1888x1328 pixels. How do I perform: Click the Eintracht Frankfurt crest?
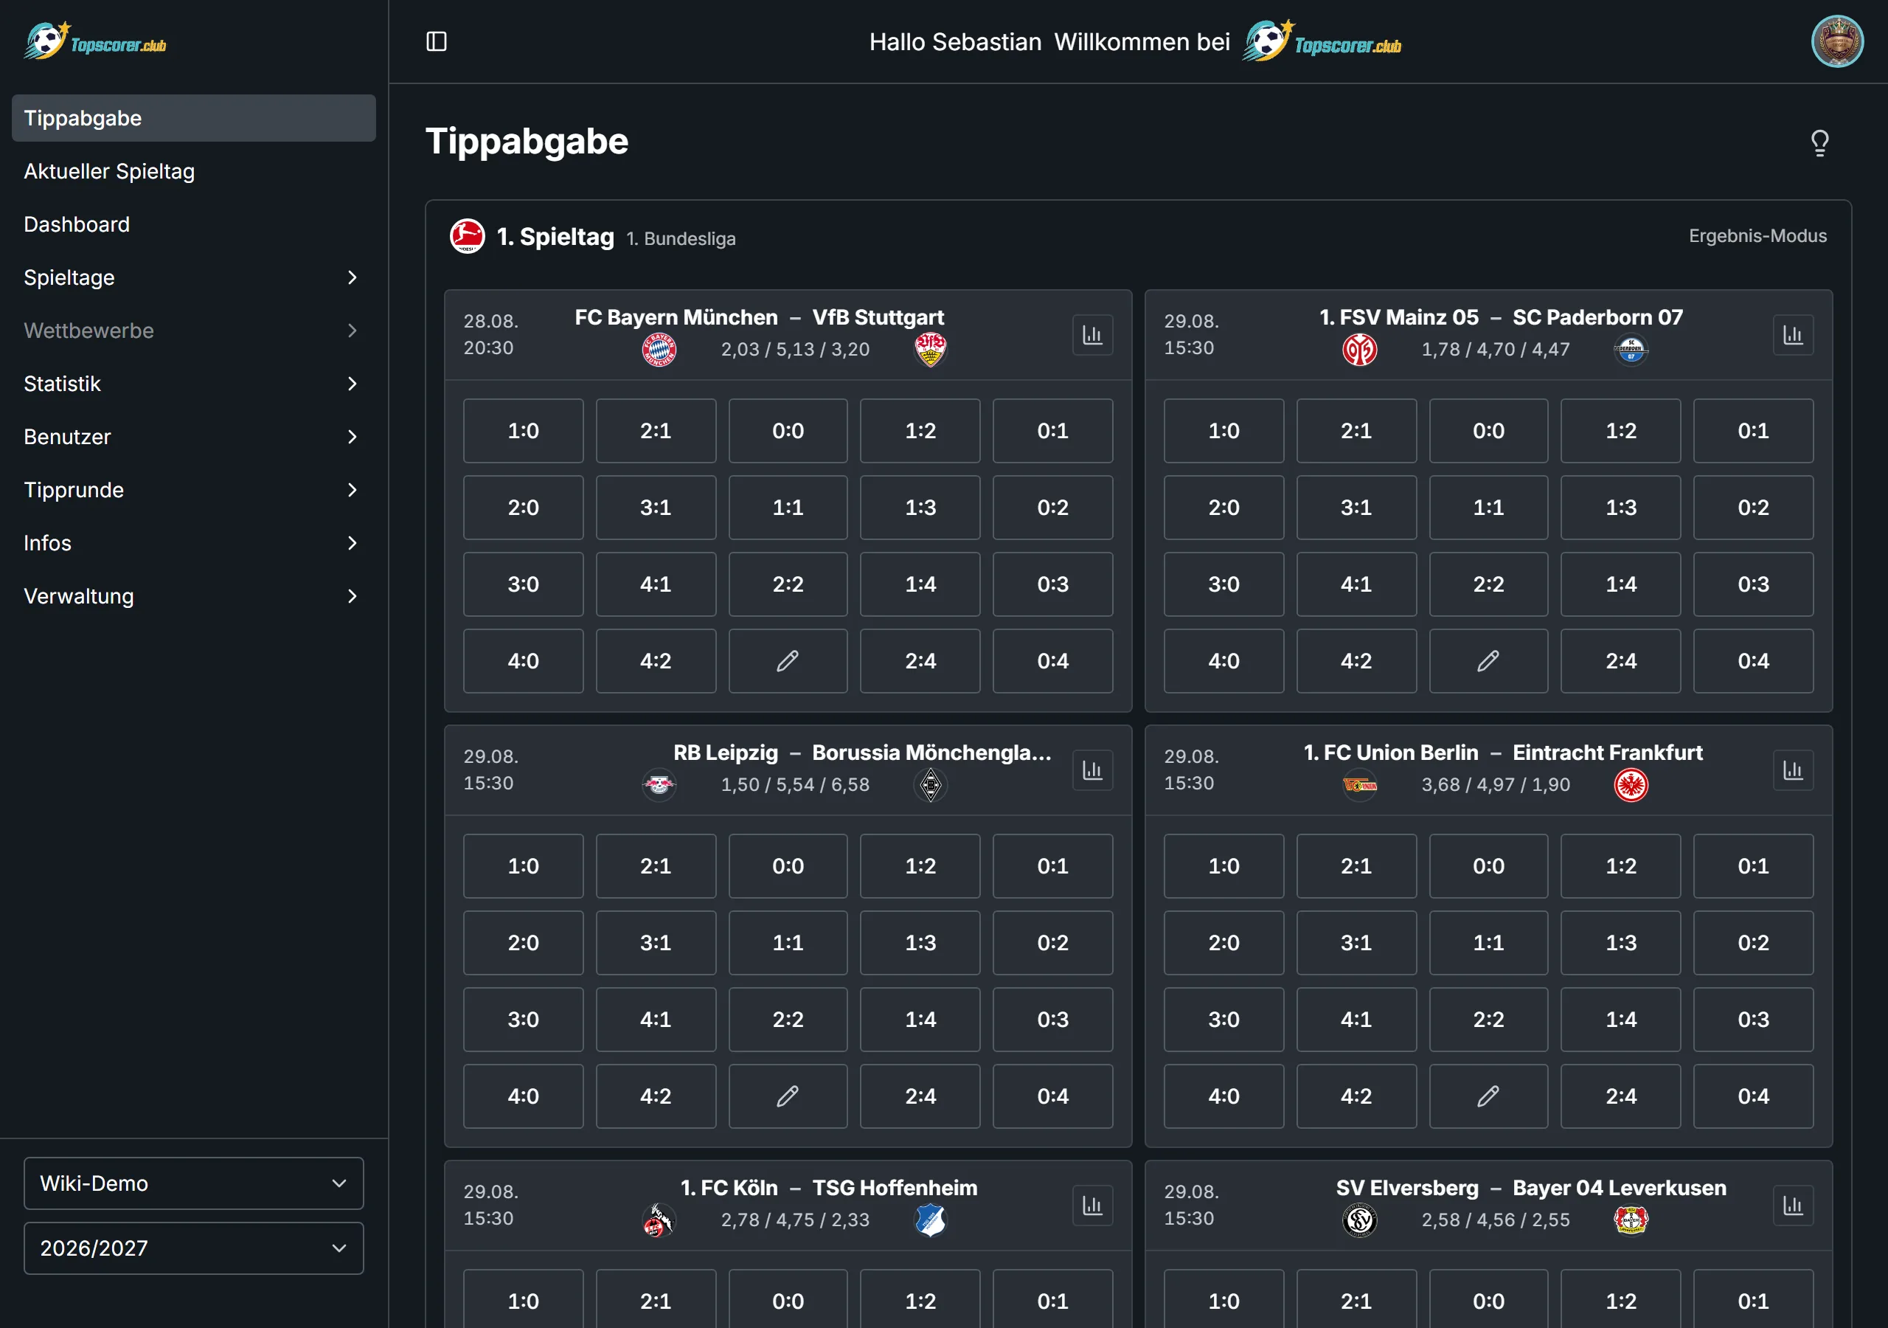pos(1631,785)
